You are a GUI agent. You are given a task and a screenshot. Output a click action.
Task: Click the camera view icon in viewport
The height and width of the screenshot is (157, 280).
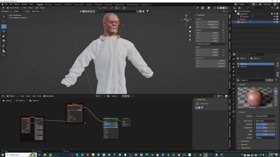tap(190, 36)
